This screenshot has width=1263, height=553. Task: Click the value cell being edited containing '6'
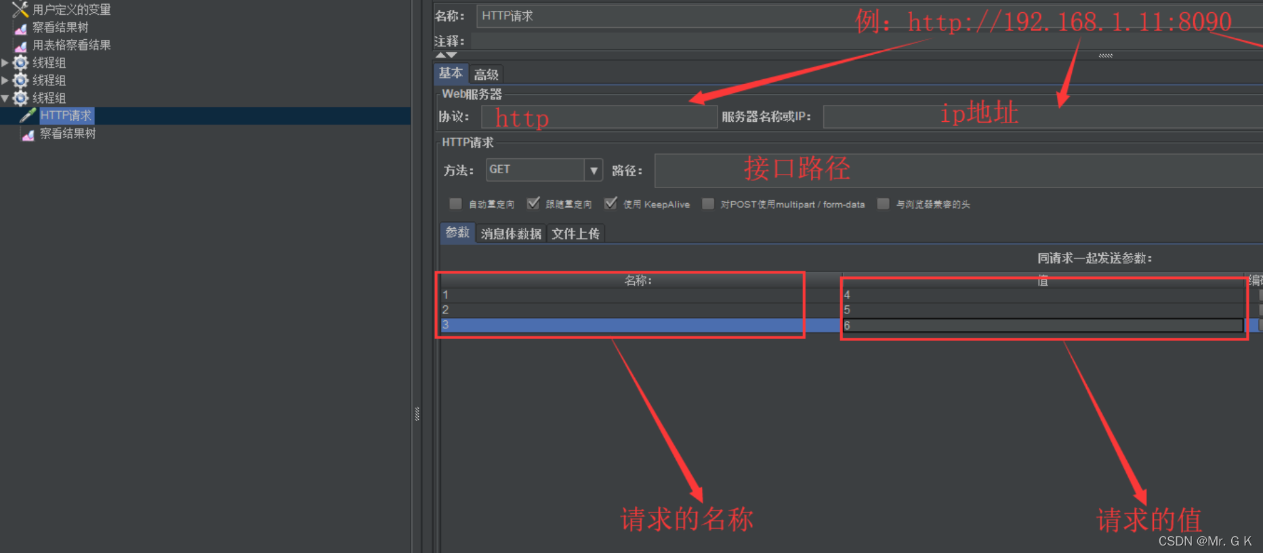pyautogui.click(x=1043, y=326)
